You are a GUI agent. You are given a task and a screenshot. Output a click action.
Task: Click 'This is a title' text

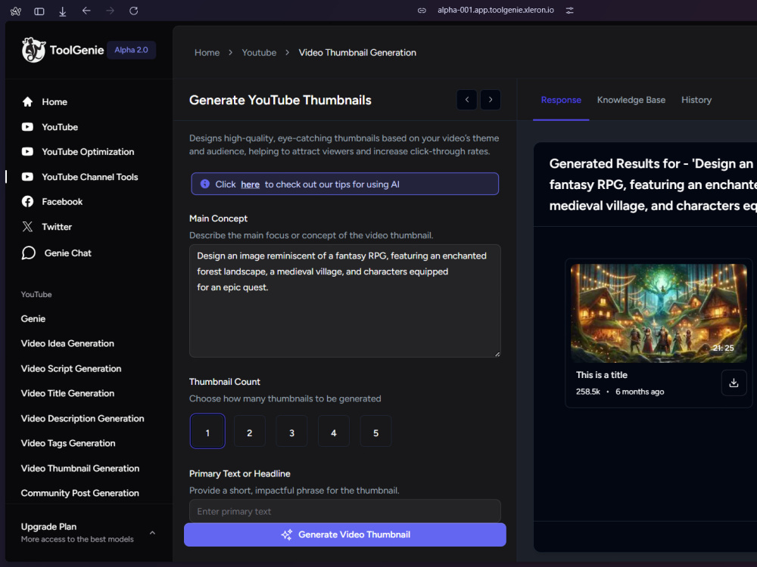click(602, 375)
